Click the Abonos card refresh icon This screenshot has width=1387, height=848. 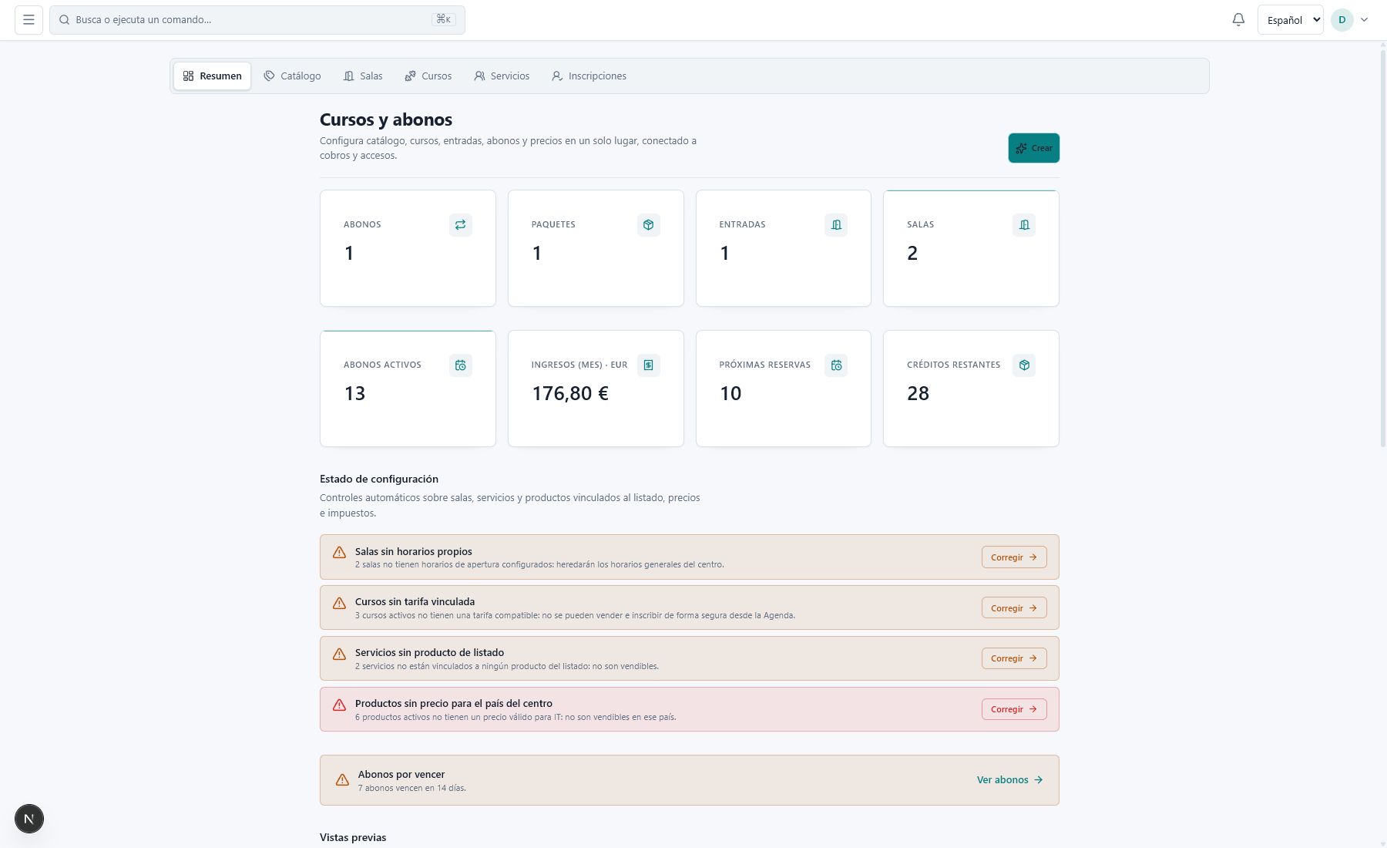[x=460, y=225]
